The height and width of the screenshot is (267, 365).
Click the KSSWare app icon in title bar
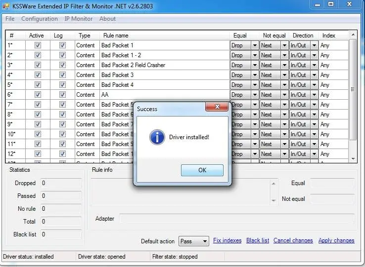point(5,6)
